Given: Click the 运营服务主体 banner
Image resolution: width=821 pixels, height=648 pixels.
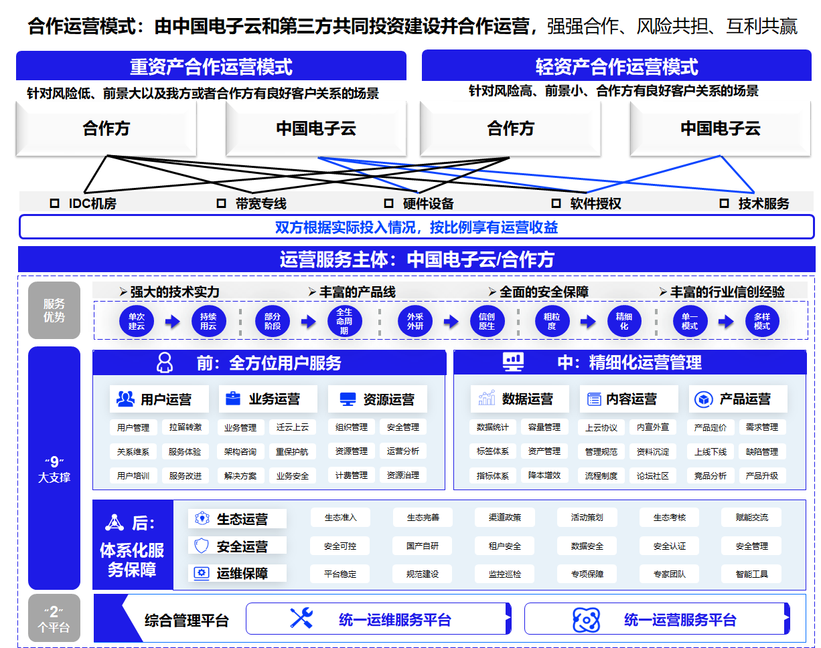Looking at the screenshot, I should [x=417, y=259].
